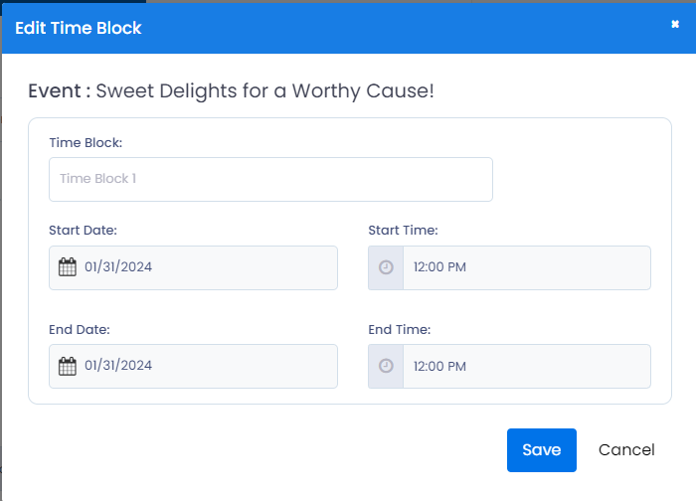This screenshot has height=501, width=696.
Task: Click the "End Date:" label
Action: [80, 330]
